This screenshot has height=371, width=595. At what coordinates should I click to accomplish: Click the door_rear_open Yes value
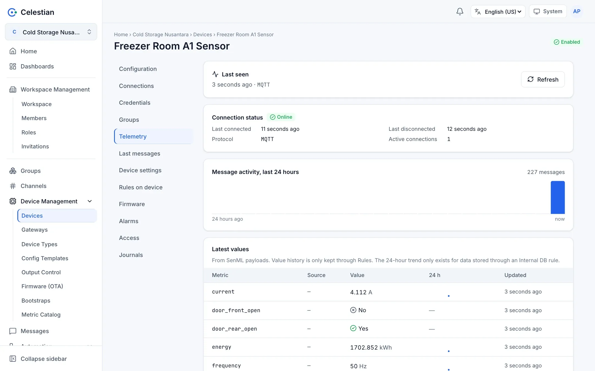[x=359, y=328]
